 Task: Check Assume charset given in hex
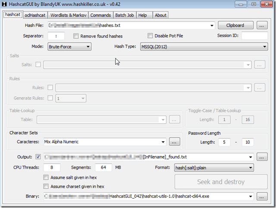tap(46, 187)
